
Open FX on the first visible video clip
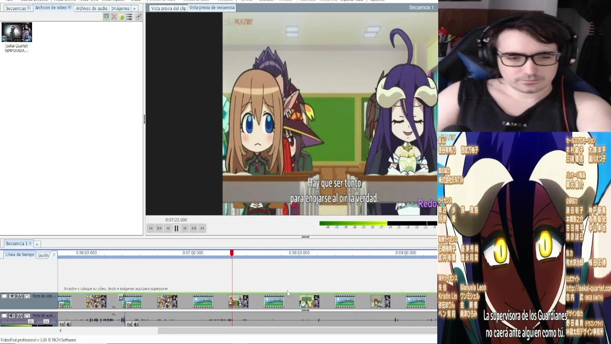pyautogui.click(x=62, y=305)
